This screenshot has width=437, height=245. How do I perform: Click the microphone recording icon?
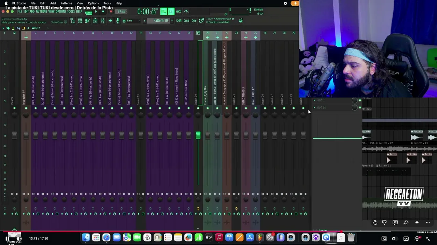tap(117, 21)
